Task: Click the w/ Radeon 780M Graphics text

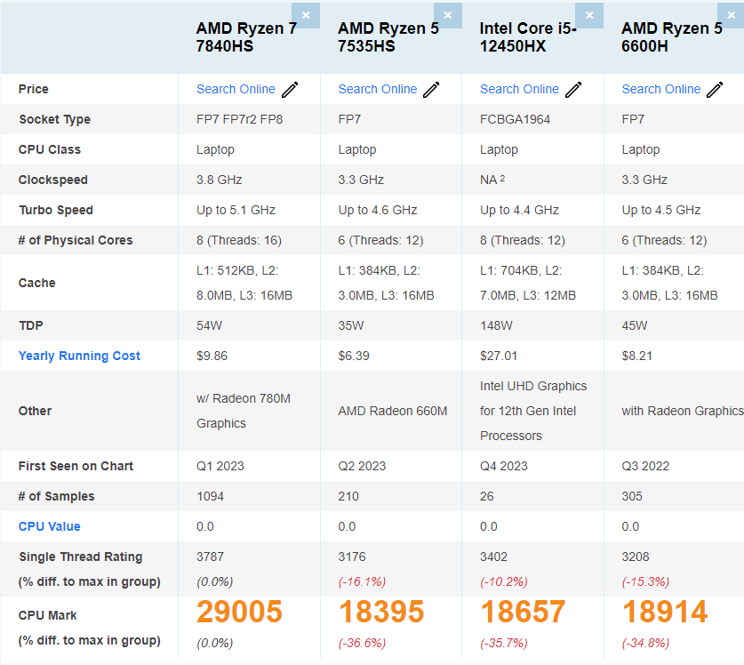Action: [x=244, y=411]
